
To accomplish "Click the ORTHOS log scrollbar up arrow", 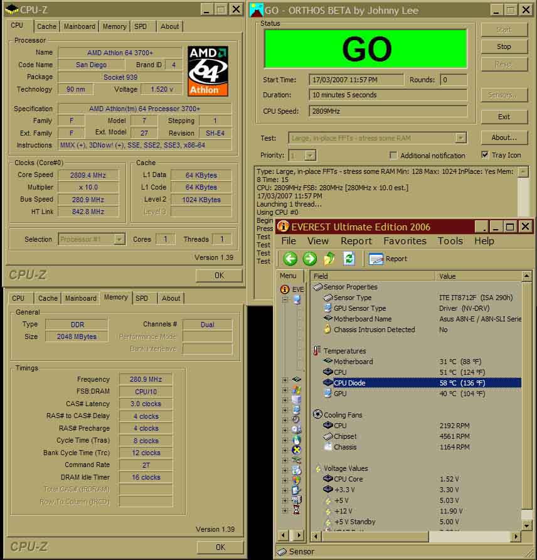I will pos(523,172).
